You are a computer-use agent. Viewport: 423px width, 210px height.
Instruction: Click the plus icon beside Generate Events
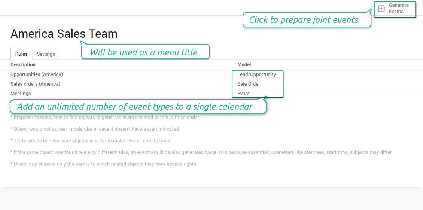pos(381,9)
